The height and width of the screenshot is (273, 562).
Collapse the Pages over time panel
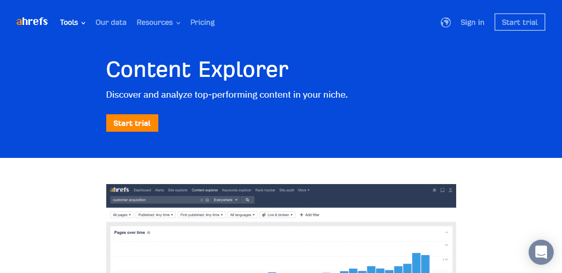447,233
